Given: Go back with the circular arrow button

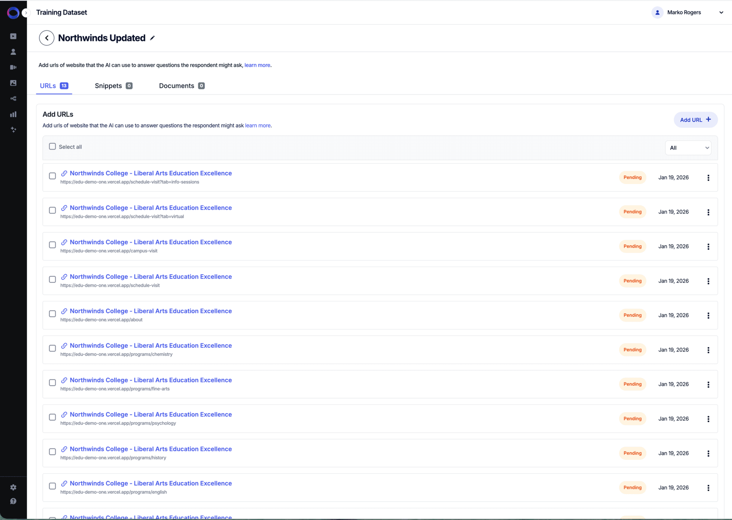Looking at the screenshot, I should coord(47,38).
